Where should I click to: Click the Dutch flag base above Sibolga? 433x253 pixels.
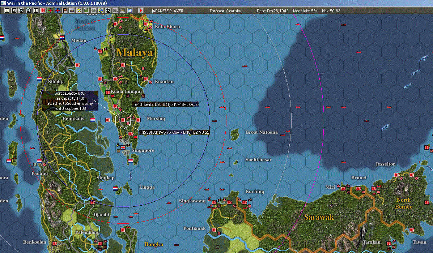pos(39,79)
